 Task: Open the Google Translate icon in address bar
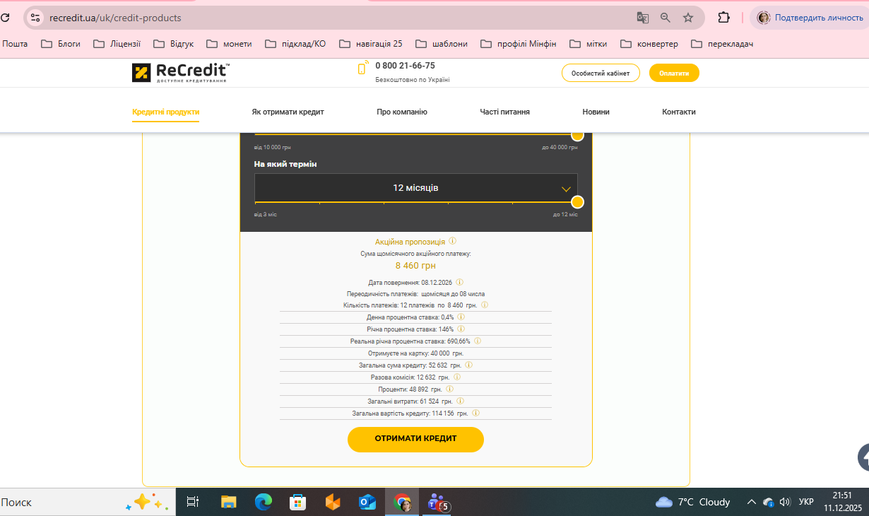(642, 18)
